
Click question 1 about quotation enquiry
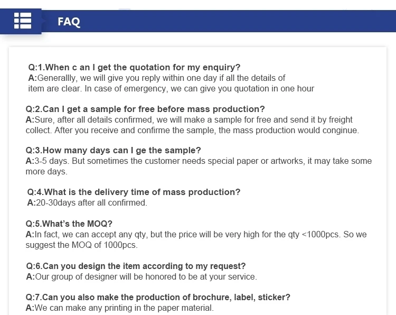coord(134,67)
